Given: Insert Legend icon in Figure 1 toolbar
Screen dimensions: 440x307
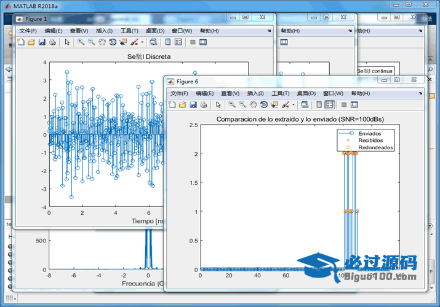Looking at the screenshot, I should (x=178, y=42).
